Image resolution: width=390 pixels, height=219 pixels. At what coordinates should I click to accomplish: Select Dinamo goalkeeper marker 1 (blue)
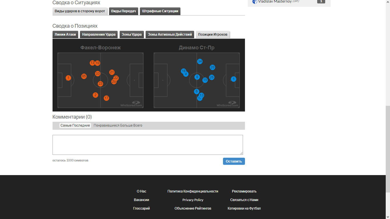click(234, 79)
